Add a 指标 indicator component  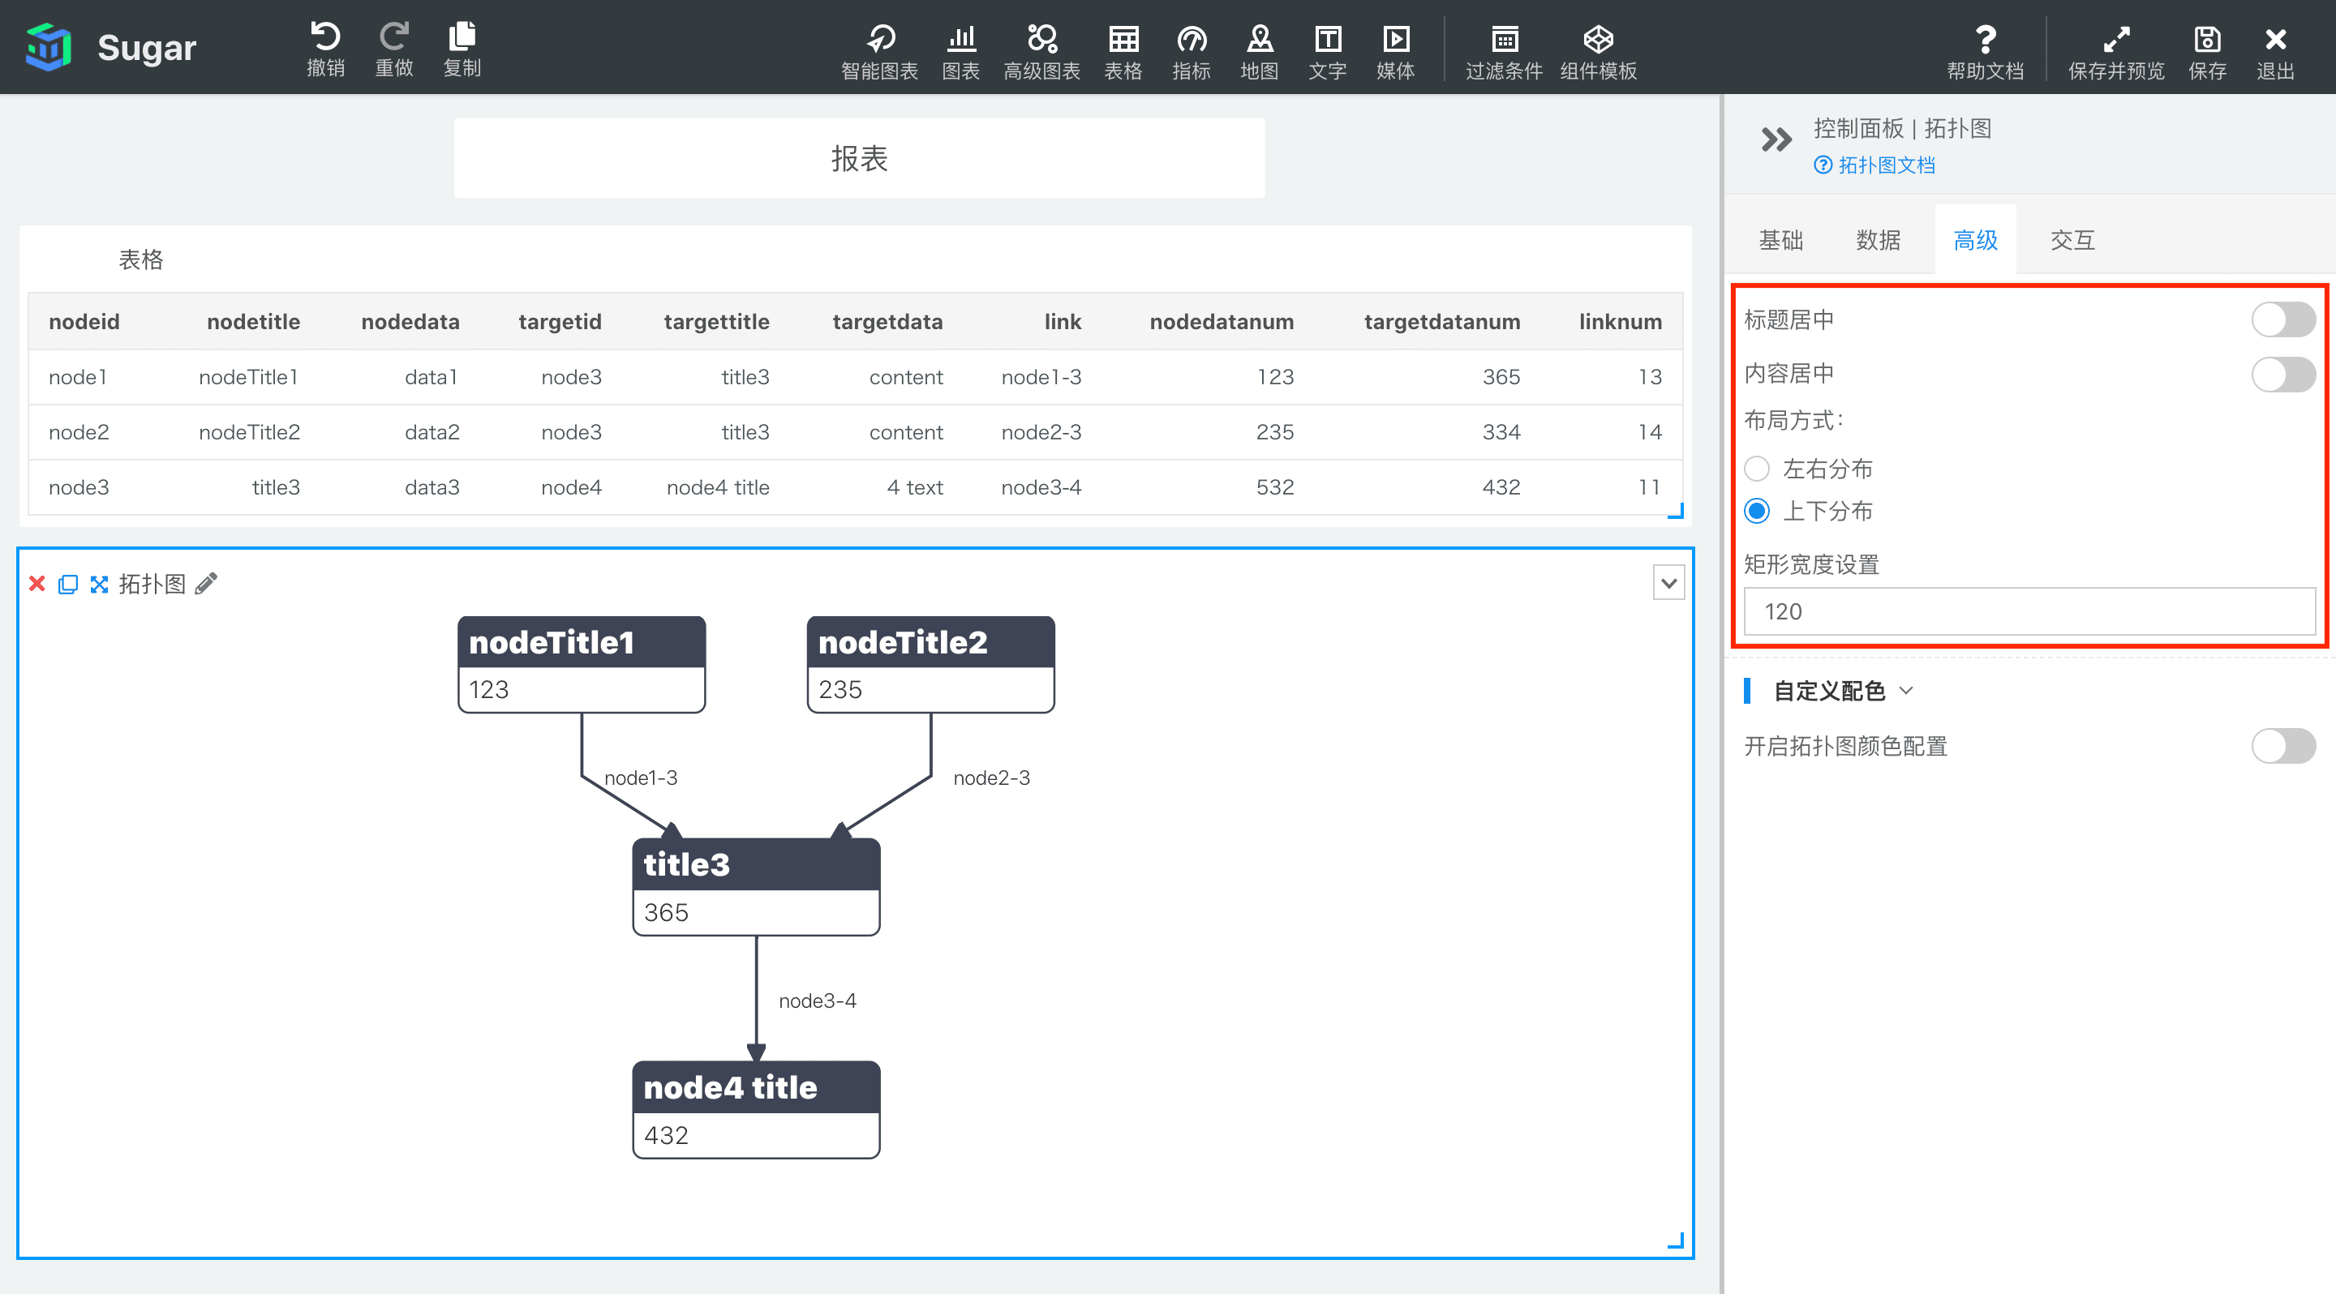[1191, 51]
